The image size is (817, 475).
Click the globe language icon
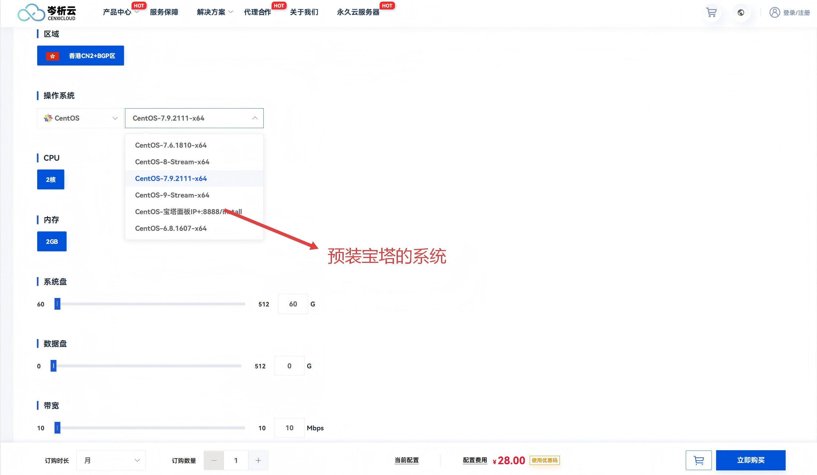click(x=741, y=13)
